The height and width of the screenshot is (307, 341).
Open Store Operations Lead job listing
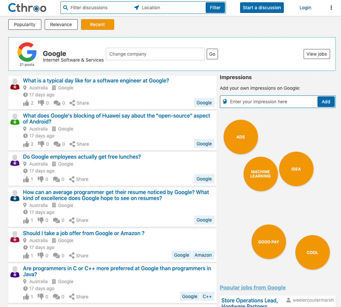tap(250, 302)
